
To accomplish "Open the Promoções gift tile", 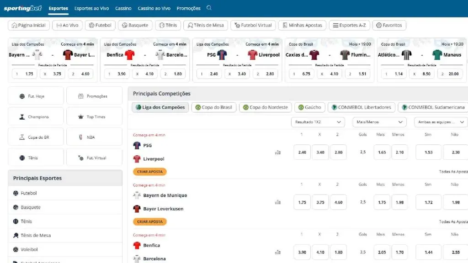I will [94, 96].
